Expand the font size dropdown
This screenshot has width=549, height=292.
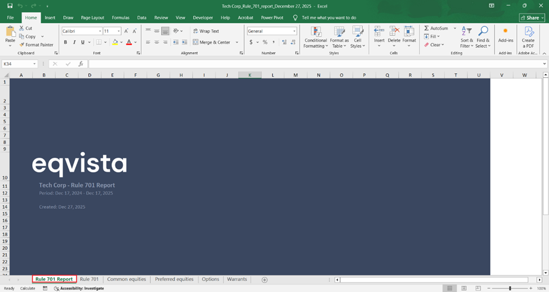(x=119, y=31)
